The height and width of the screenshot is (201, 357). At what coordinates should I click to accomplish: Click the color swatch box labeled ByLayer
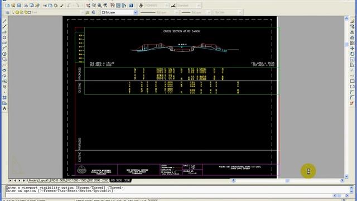tap(103, 12)
